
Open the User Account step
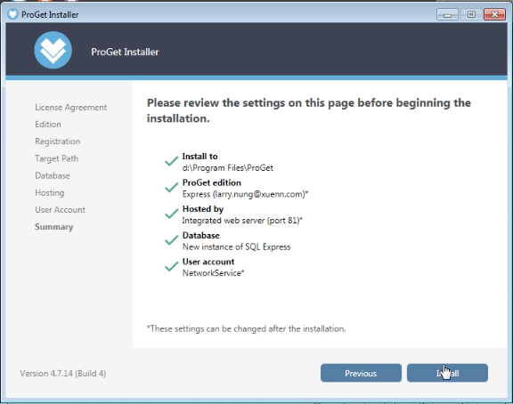[61, 210]
